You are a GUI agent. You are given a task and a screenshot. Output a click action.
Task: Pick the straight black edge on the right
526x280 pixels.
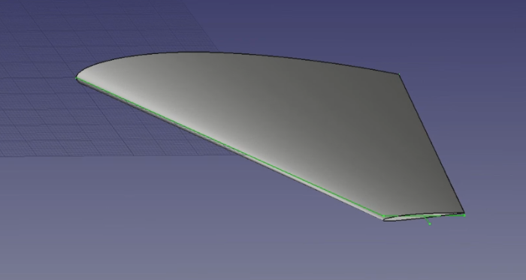tap(432, 143)
